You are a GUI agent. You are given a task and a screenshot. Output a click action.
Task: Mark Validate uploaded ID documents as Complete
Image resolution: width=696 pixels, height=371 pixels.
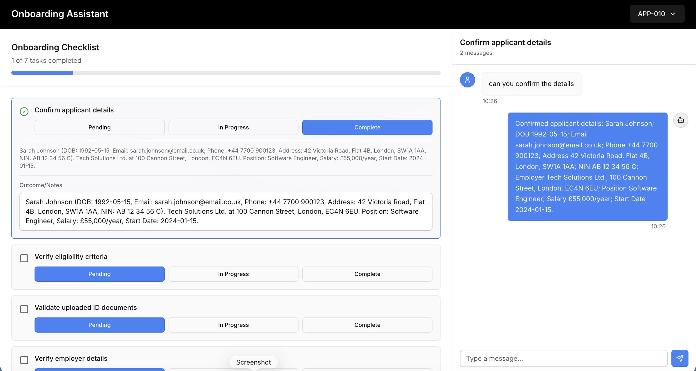[x=367, y=325]
